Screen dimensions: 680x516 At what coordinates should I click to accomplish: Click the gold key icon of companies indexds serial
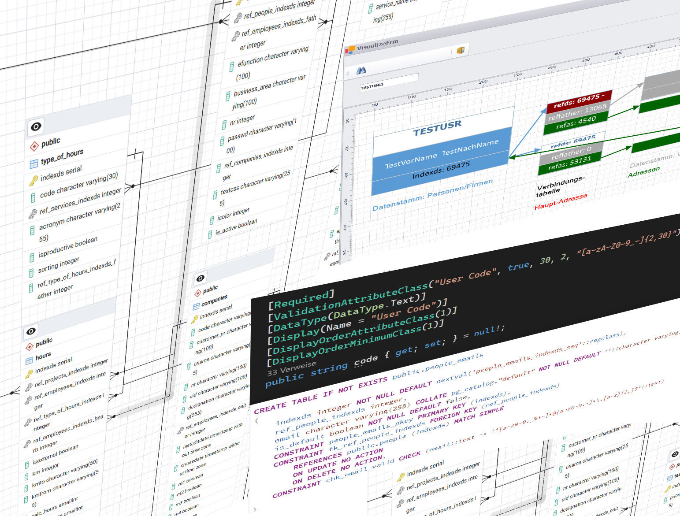[195, 319]
